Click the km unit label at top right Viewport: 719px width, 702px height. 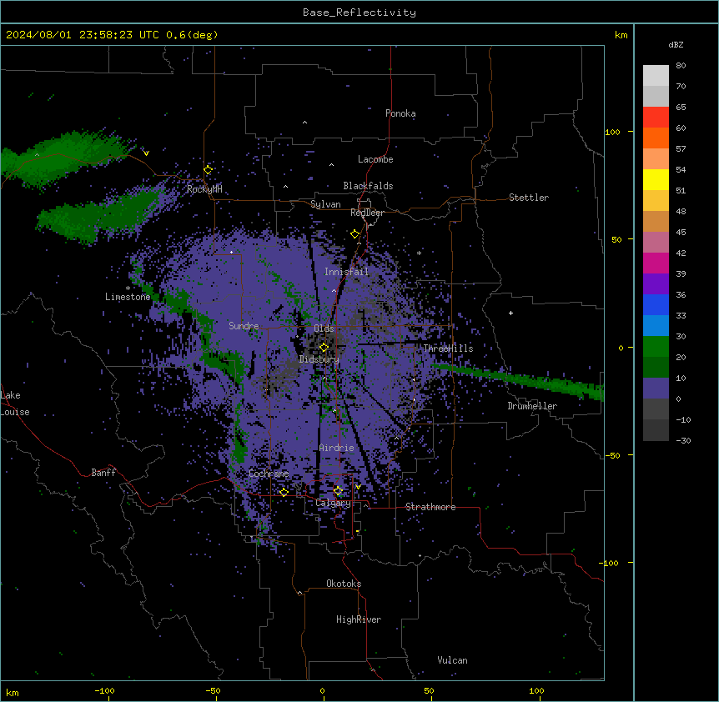click(621, 35)
